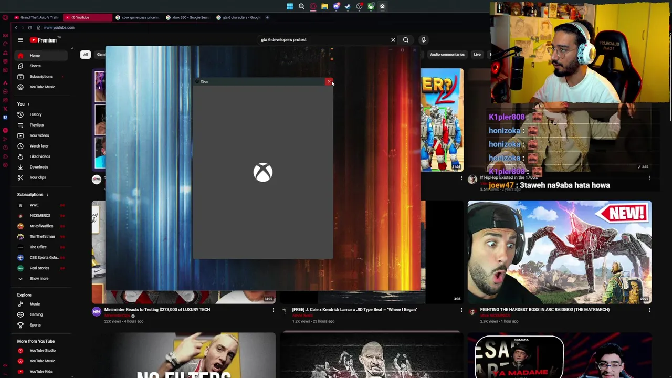Open video titled Fighting the Hardest Boss
This screenshot has width=672, height=378.
tap(545, 310)
